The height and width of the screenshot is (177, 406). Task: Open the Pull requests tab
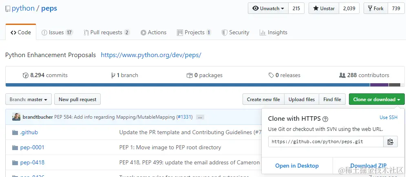coord(106,33)
